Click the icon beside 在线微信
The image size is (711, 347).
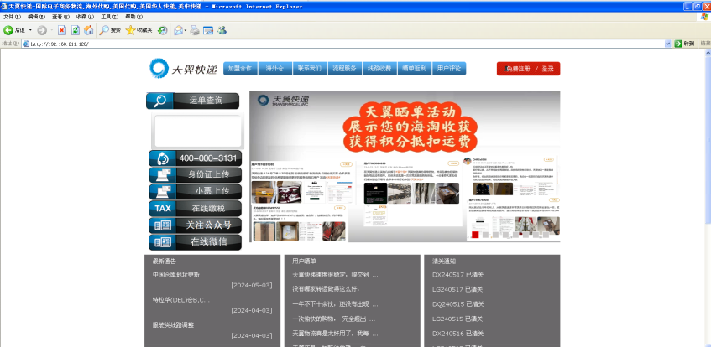(162, 242)
